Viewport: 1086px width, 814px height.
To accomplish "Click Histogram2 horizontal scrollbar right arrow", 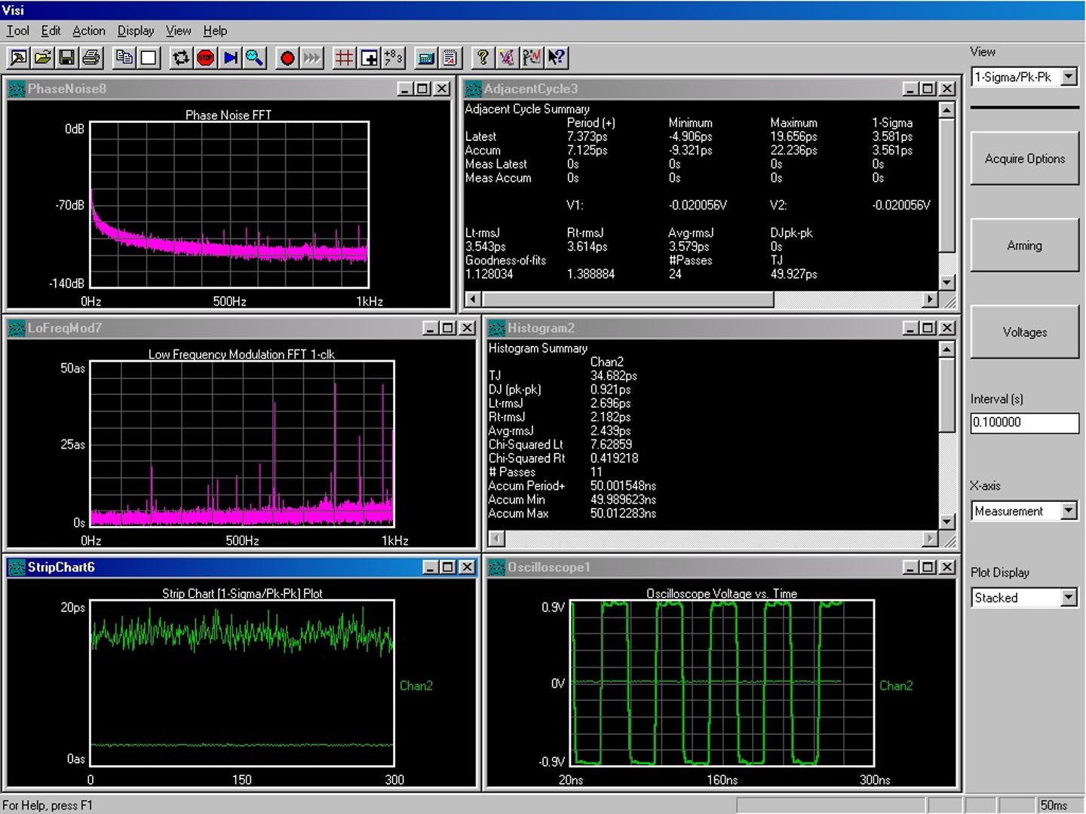I will [931, 539].
